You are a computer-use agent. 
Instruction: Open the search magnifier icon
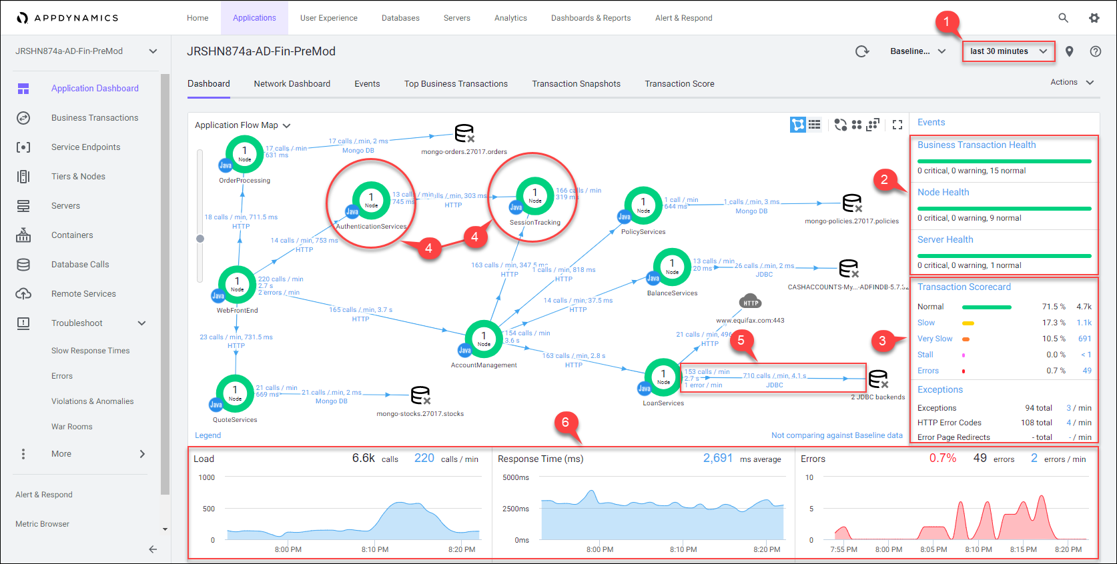(1064, 18)
